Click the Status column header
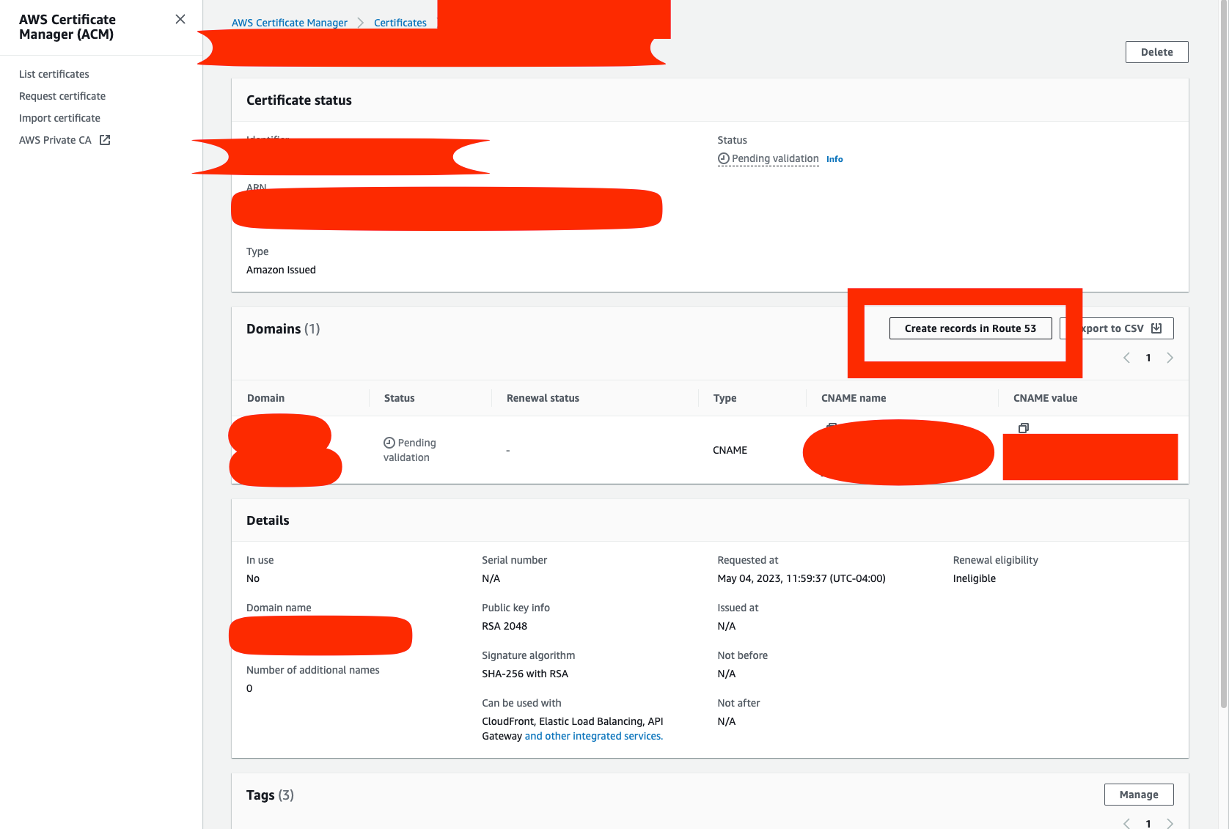Viewport: 1229px width, 829px height. [x=399, y=398]
